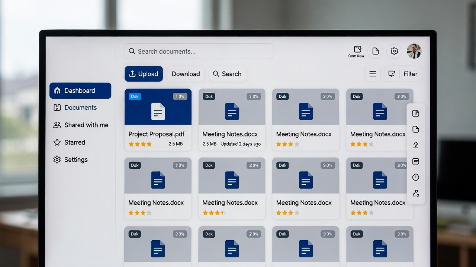Open the user profile avatar
This screenshot has width=476, height=267.
click(414, 51)
